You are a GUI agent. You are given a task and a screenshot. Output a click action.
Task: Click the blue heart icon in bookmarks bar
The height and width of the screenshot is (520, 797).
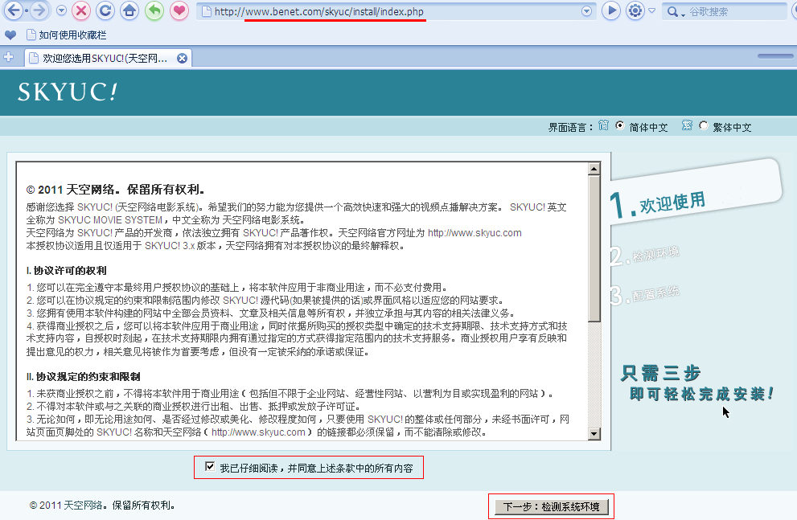click(10, 35)
